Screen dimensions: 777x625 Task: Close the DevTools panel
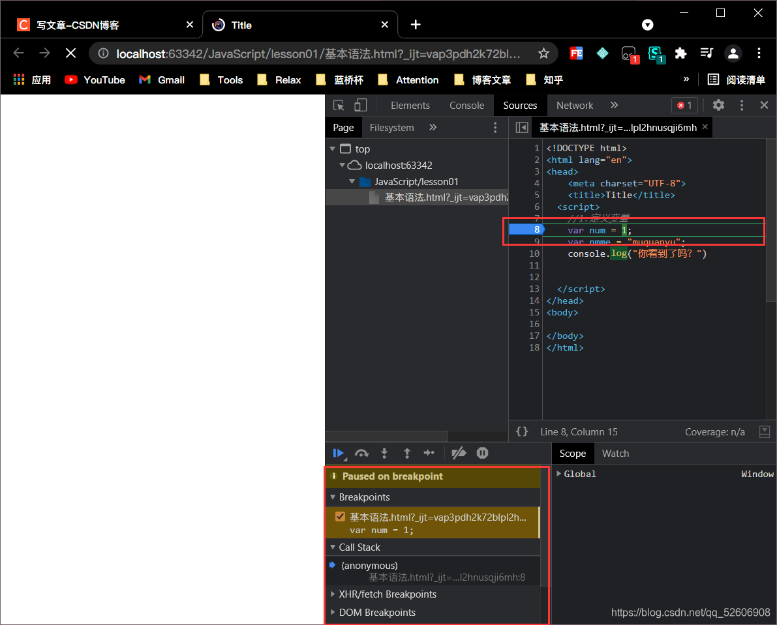coord(764,106)
